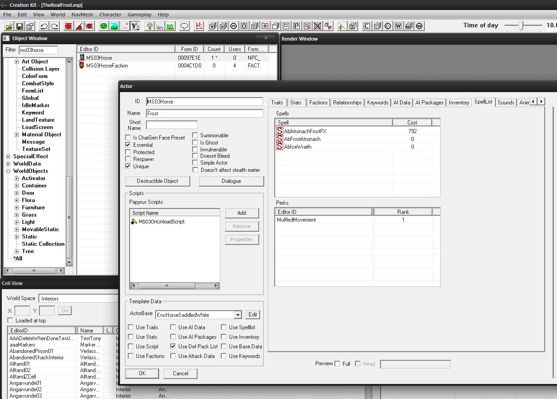Switch to the Inventory tab
Image resolution: width=557 pixels, height=399 pixels.
coord(458,103)
